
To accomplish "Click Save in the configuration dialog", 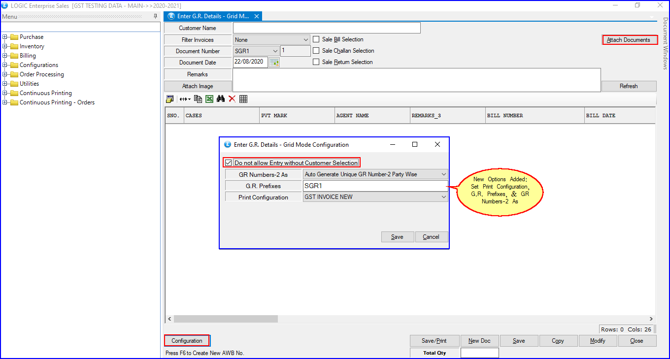I will pyautogui.click(x=397, y=237).
